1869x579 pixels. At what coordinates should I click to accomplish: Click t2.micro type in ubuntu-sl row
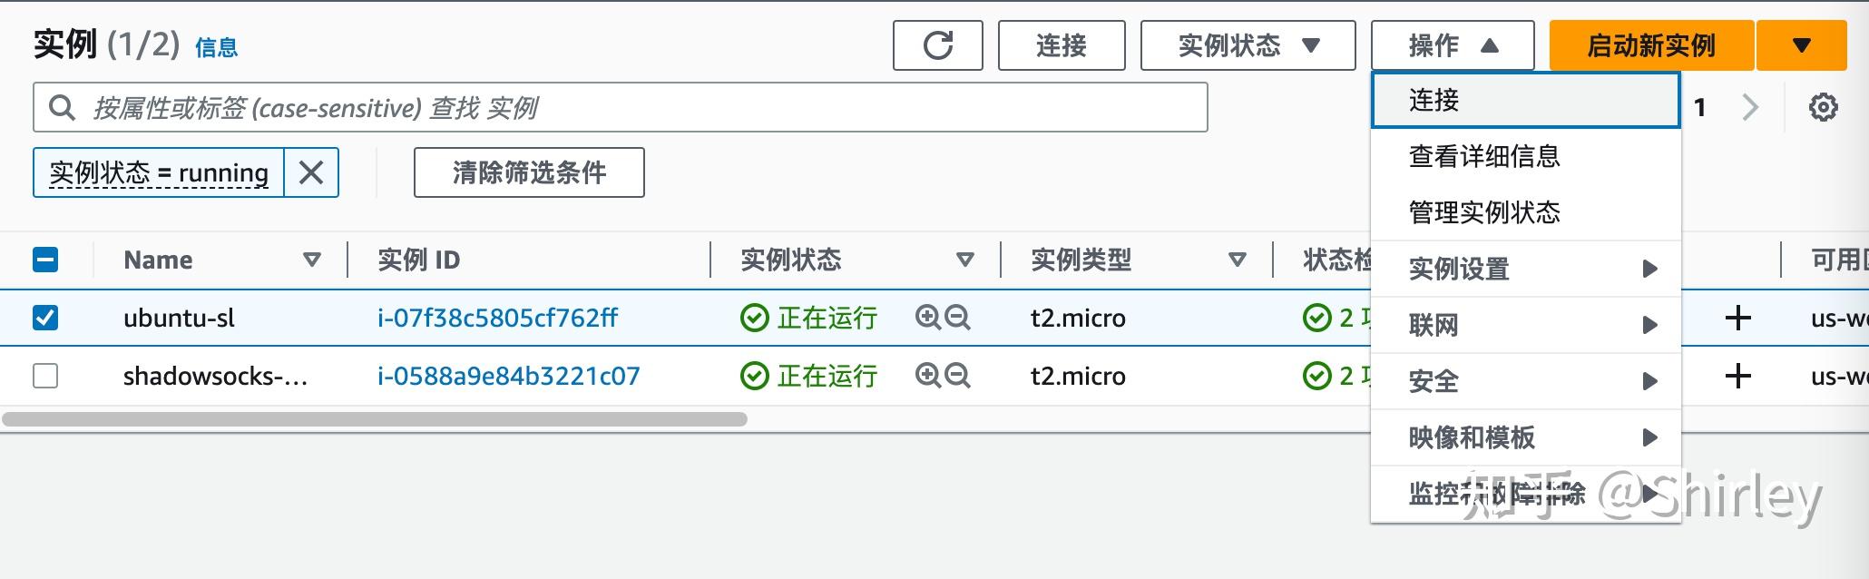1078,318
